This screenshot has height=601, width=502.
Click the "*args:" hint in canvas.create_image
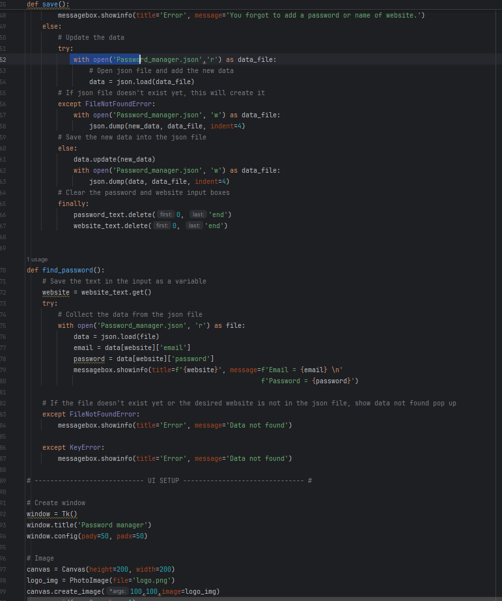[x=117, y=591]
